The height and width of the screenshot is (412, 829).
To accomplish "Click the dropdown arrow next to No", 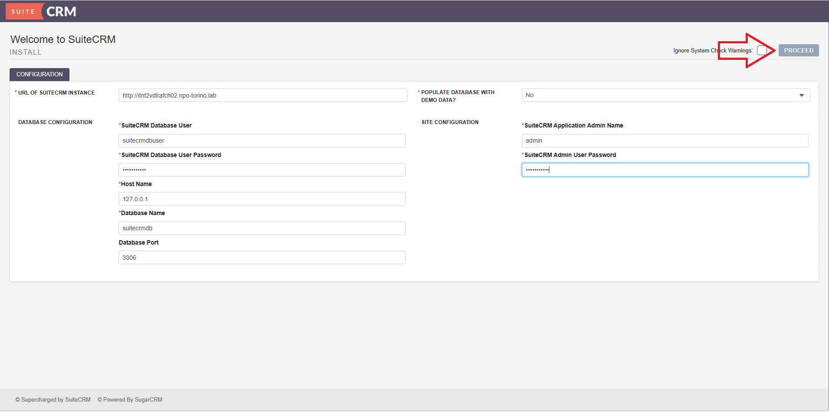I will (x=801, y=95).
